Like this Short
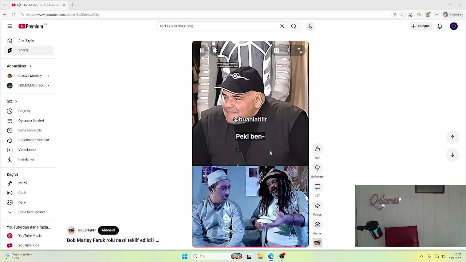Viewport: 466px width, 262px height. point(317,149)
